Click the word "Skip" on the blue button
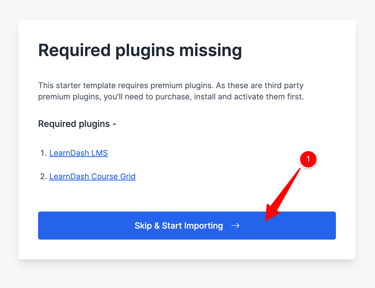375x288 pixels. point(143,226)
